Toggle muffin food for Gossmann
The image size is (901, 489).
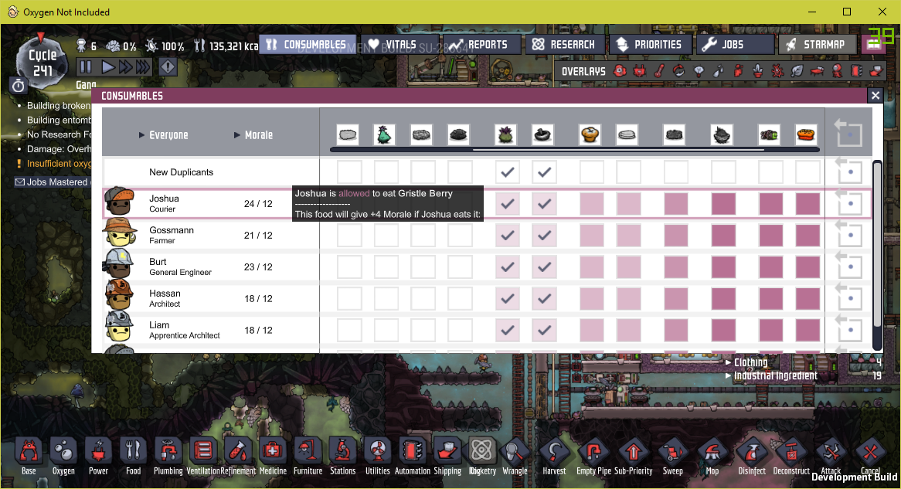coord(592,235)
